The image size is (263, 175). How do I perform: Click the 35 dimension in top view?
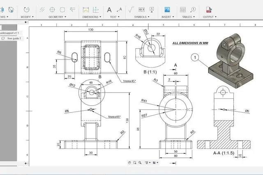pyautogui.click(x=54, y=66)
